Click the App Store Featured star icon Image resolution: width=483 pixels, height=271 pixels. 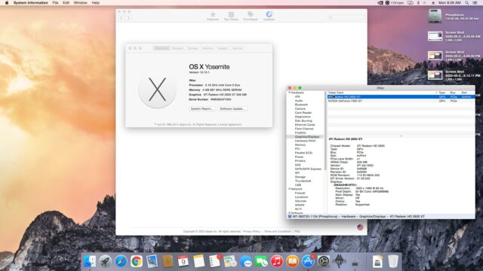tap(213, 16)
